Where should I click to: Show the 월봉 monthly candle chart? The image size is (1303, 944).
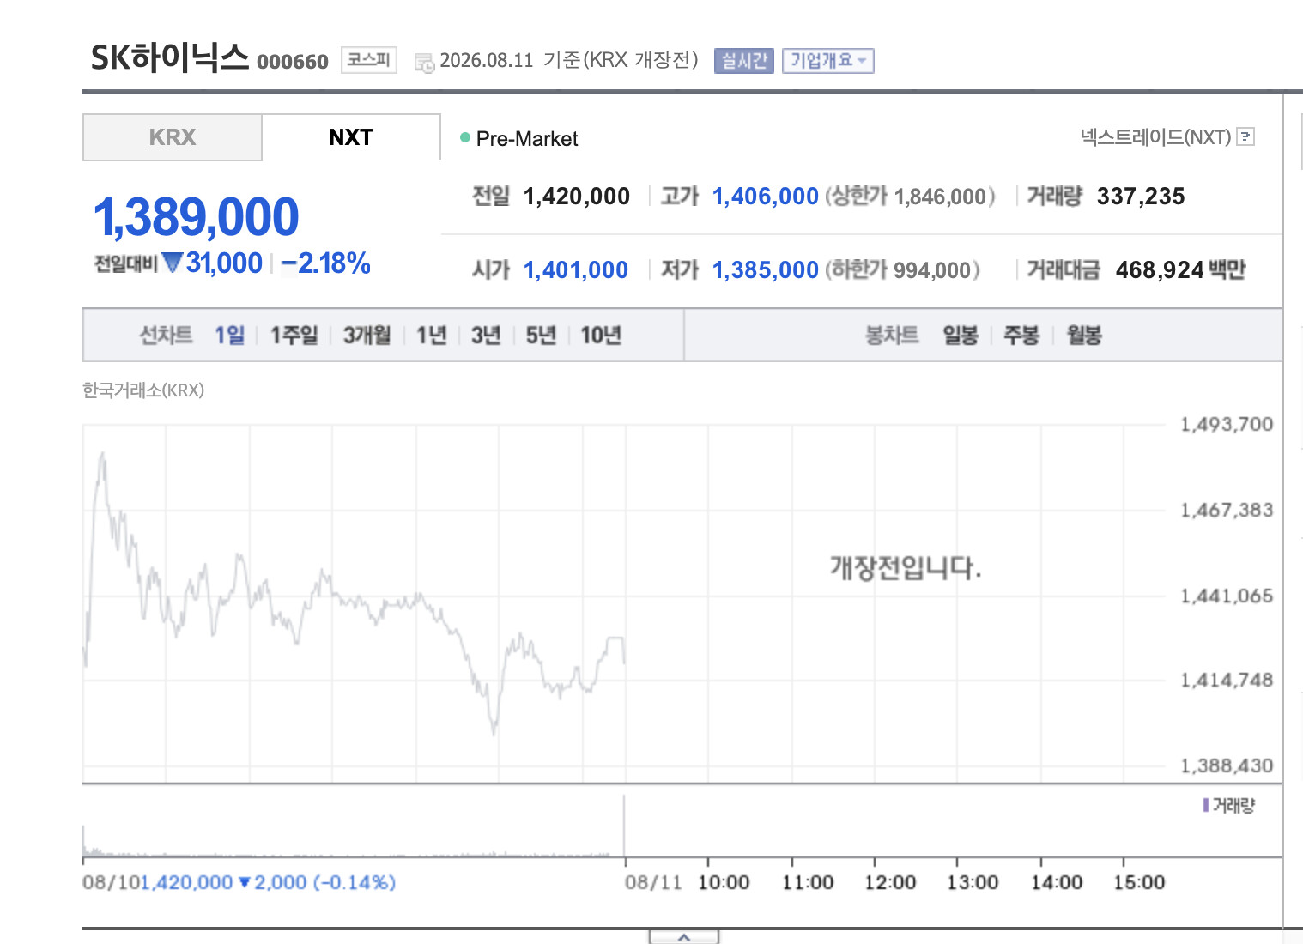click(1084, 335)
